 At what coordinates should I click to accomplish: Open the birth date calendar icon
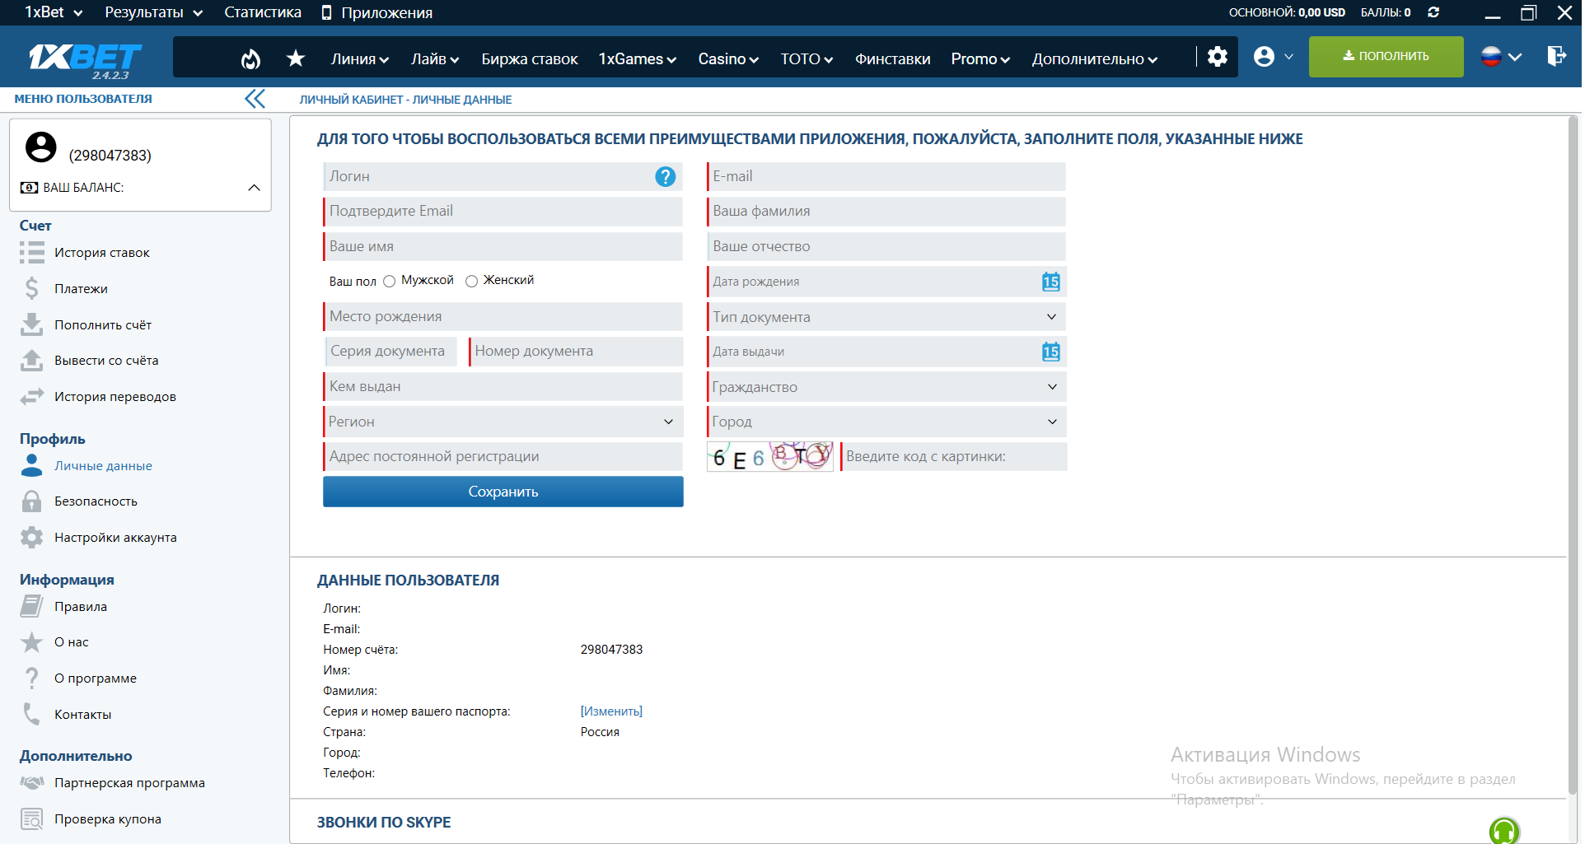point(1050,282)
